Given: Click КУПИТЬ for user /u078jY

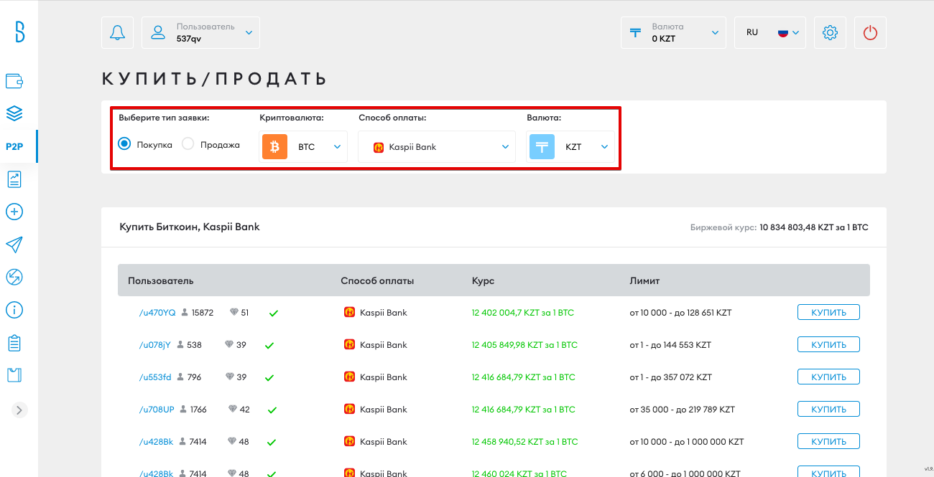Looking at the screenshot, I should (x=828, y=345).
